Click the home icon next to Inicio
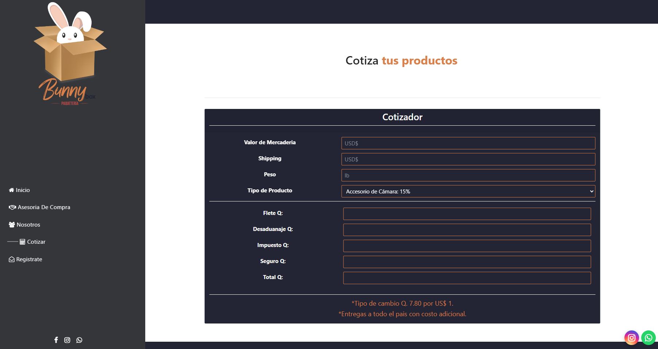658x349 pixels. 11,190
